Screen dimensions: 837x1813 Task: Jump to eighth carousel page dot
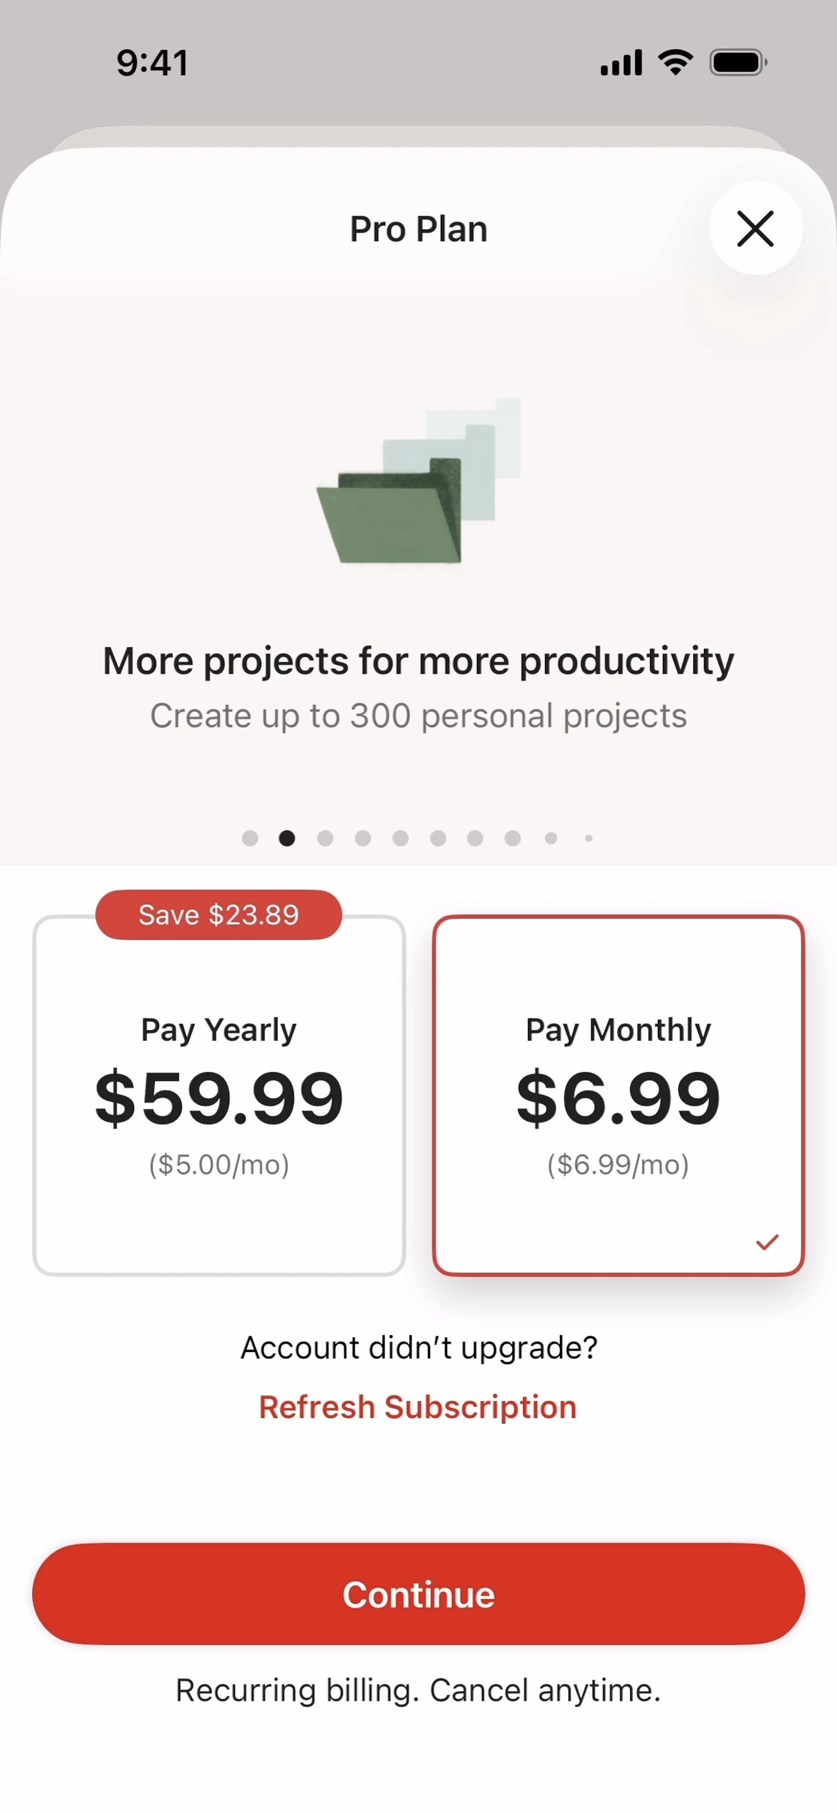513,837
